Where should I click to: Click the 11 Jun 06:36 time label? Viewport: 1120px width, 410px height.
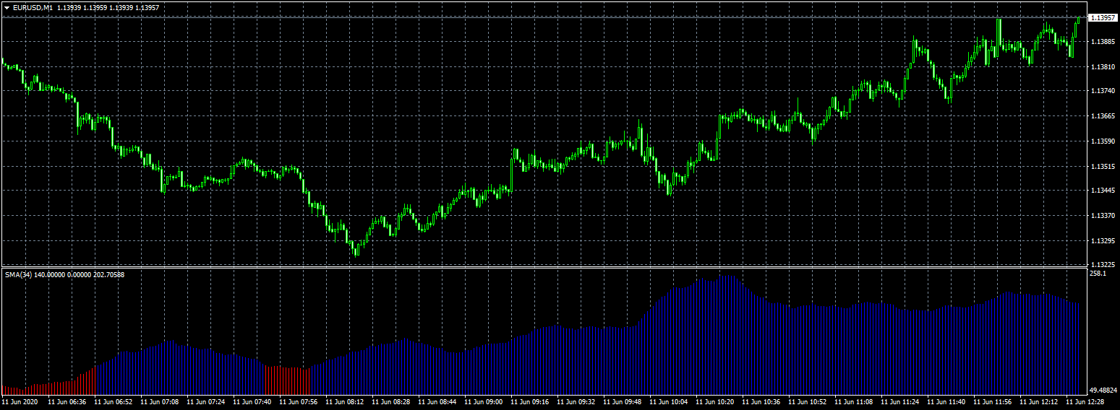tap(67, 401)
